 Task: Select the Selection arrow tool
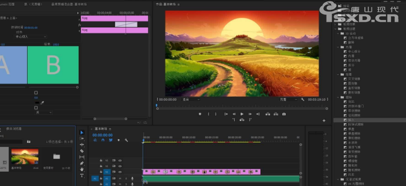point(82,133)
